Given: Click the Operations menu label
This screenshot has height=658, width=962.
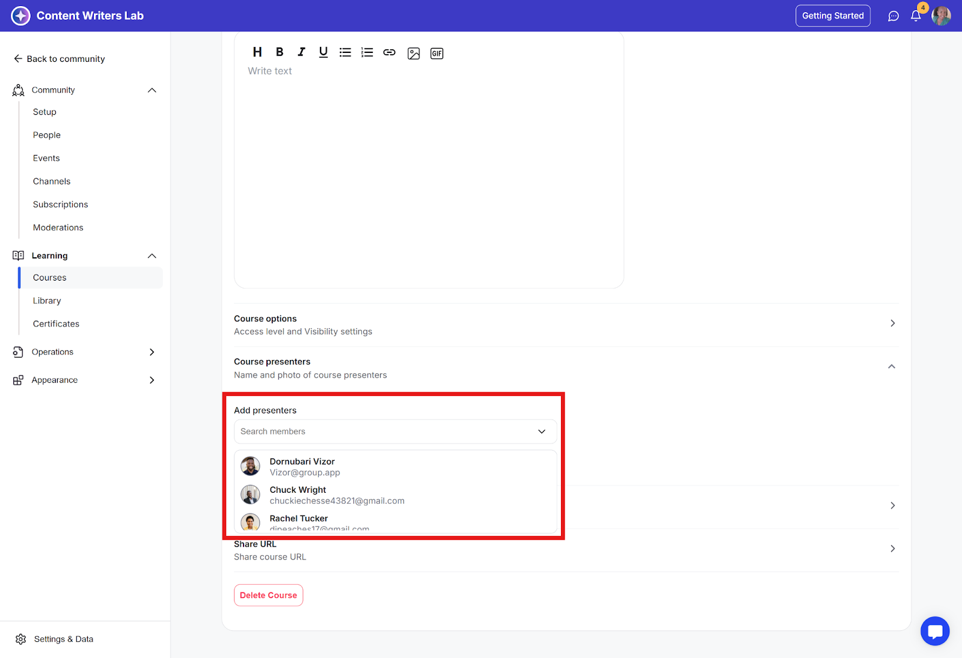Looking at the screenshot, I should click(x=53, y=352).
